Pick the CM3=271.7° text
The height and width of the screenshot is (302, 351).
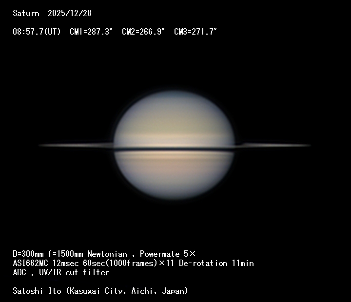coord(195,32)
